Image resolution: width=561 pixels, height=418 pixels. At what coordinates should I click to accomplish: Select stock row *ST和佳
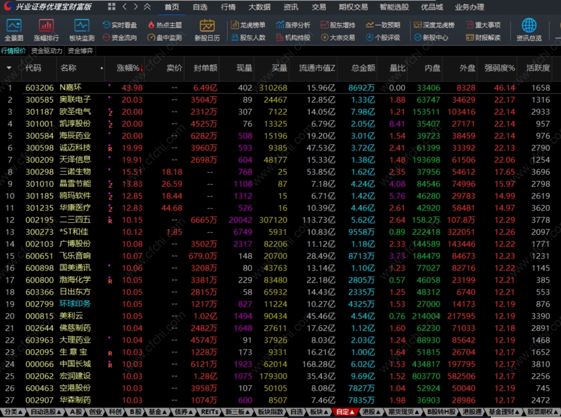tap(280, 232)
